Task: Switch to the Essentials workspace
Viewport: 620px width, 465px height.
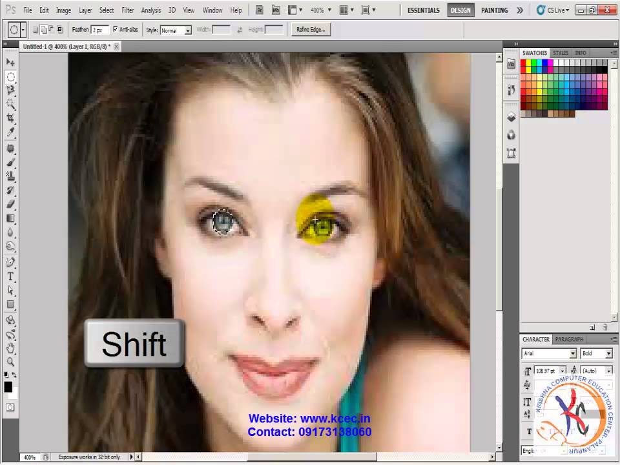Action: (x=424, y=10)
